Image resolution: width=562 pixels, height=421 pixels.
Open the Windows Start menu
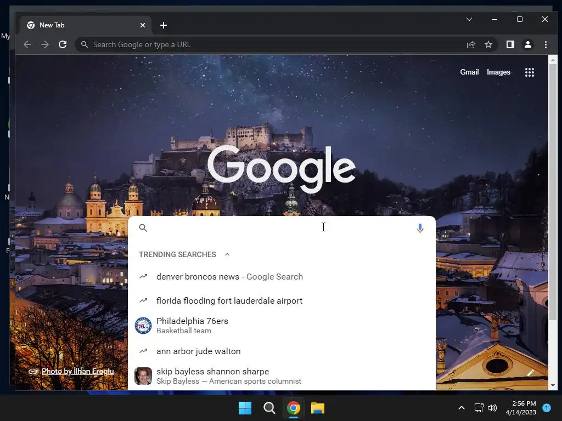tap(245, 408)
